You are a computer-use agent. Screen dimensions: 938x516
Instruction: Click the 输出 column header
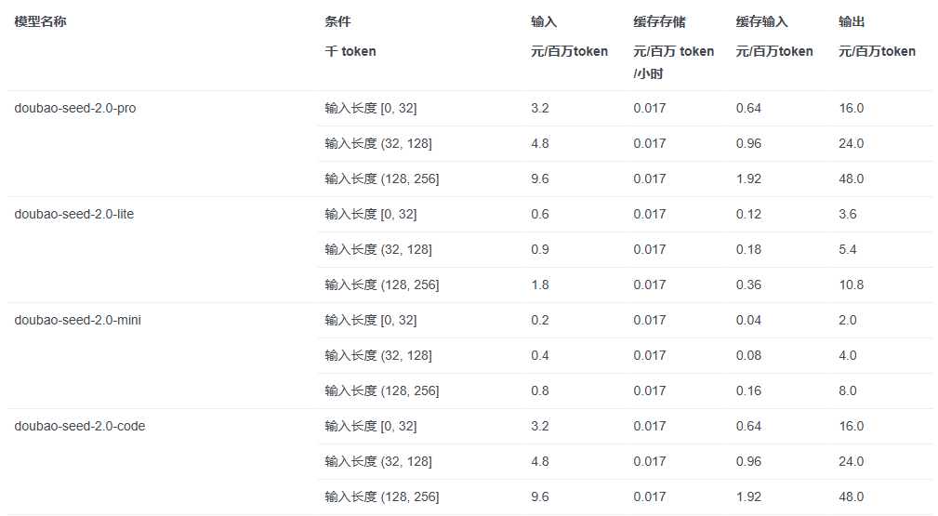[x=852, y=21]
